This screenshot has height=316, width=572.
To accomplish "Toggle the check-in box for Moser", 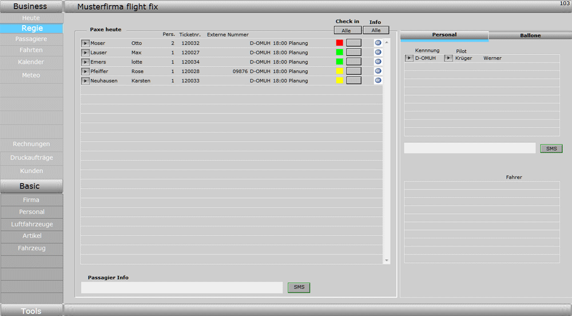I will (x=354, y=43).
